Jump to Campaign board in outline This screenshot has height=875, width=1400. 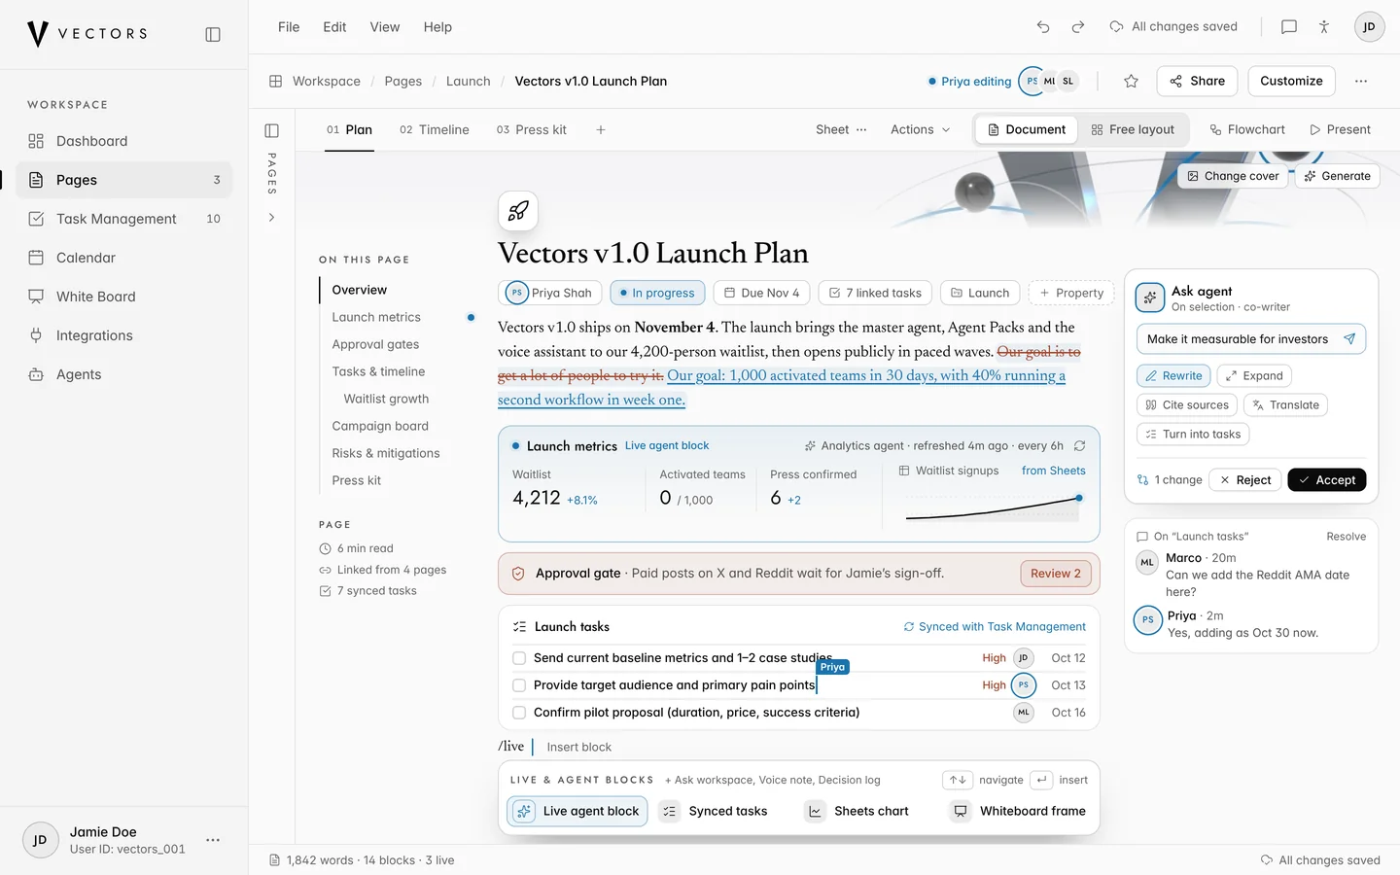[x=380, y=426]
